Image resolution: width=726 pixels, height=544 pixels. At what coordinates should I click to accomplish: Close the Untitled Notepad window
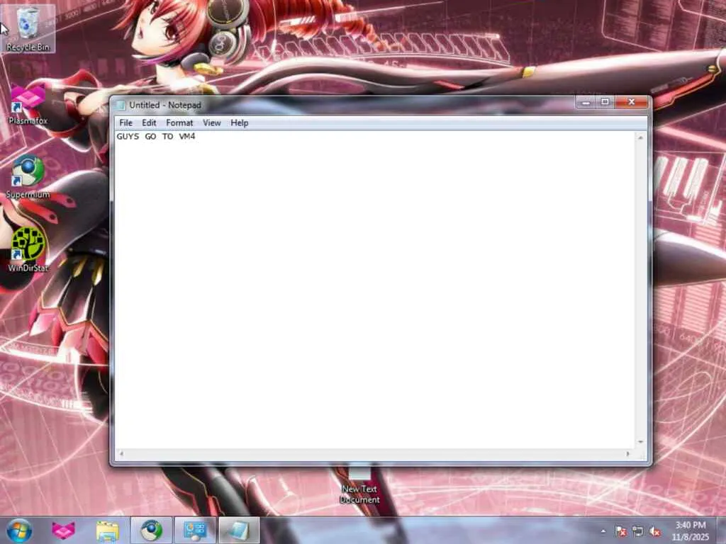pos(631,102)
